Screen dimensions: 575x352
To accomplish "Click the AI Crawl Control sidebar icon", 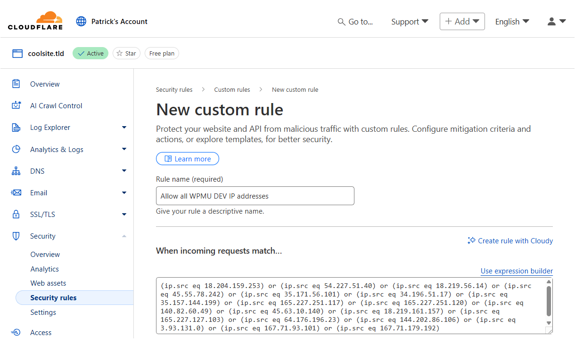I will pos(16,106).
